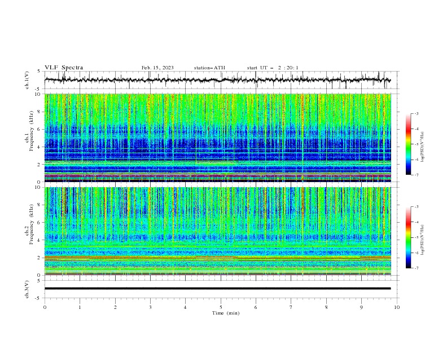Image resolution: width=447 pixels, height=345 pixels.
Task: Click the date 'Feb. 15, 2023'
Action: click(157, 68)
